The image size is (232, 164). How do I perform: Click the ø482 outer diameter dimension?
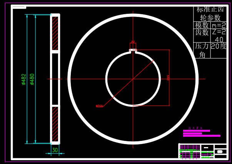tap(24, 79)
